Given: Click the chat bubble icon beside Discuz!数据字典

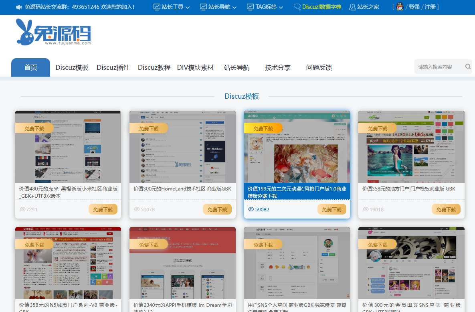Looking at the screenshot, I should point(297,7).
